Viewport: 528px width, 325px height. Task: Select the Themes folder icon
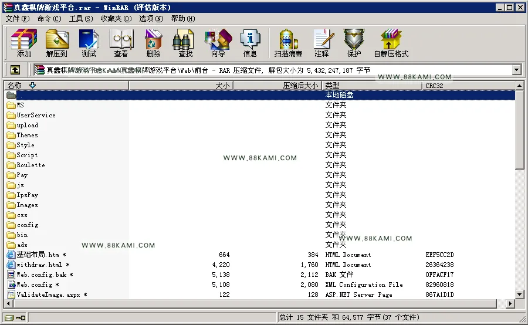point(11,135)
